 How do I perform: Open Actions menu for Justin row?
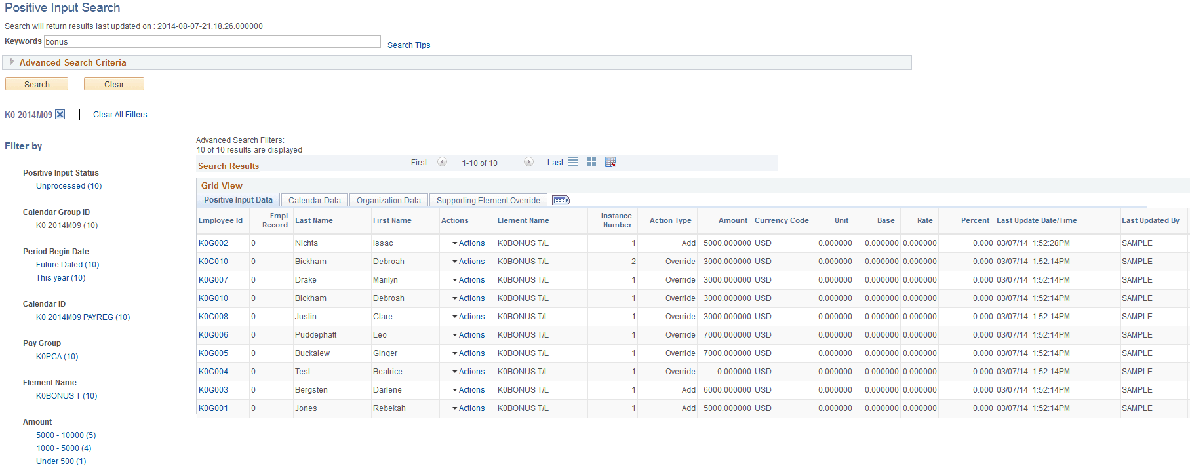(x=469, y=317)
